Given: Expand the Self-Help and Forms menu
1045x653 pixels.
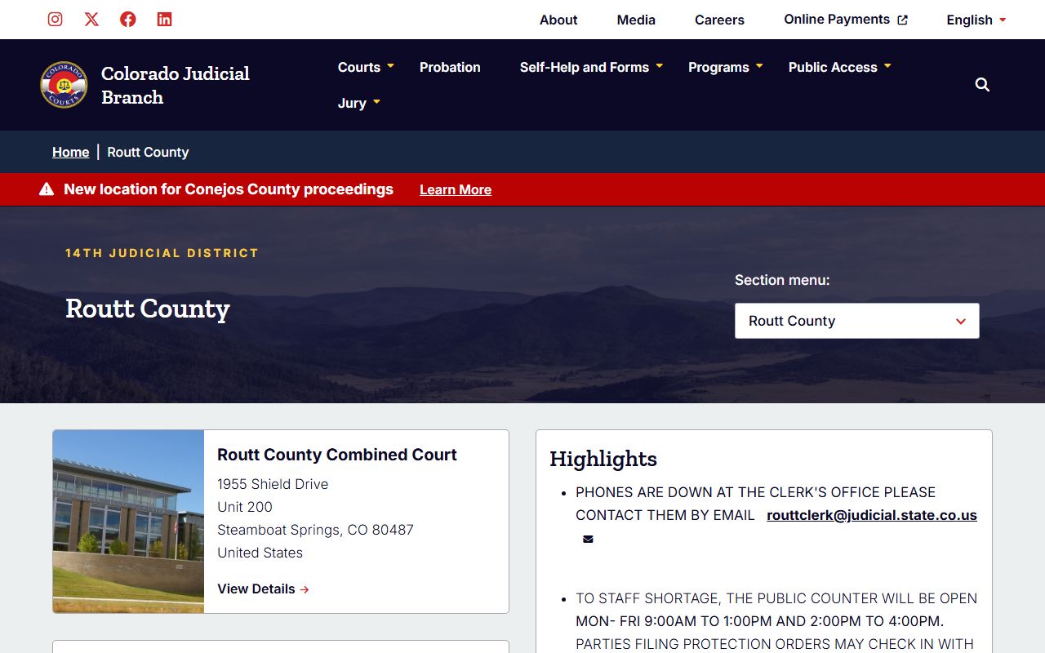Looking at the screenshot, I should tap(591, 67).
